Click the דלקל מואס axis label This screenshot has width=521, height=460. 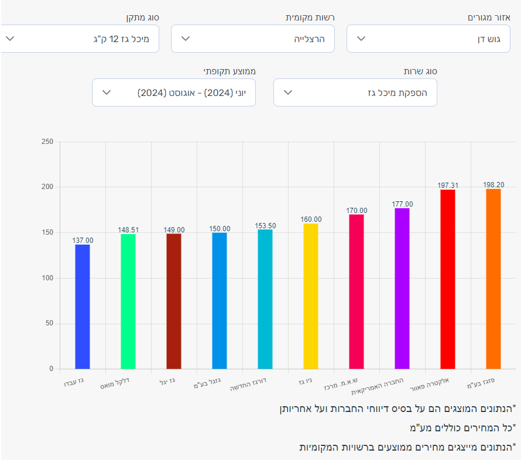tap(115, 383)
